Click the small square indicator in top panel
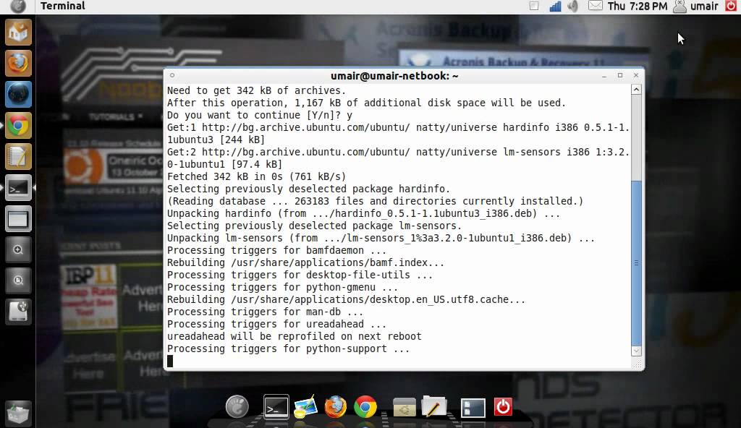The height and width of the screenshot is (428, 741). click(x=534, y=6)
